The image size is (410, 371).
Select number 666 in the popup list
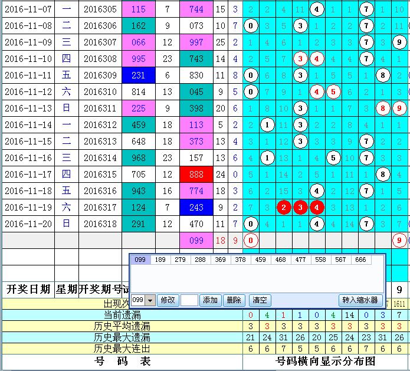[359, 260]
